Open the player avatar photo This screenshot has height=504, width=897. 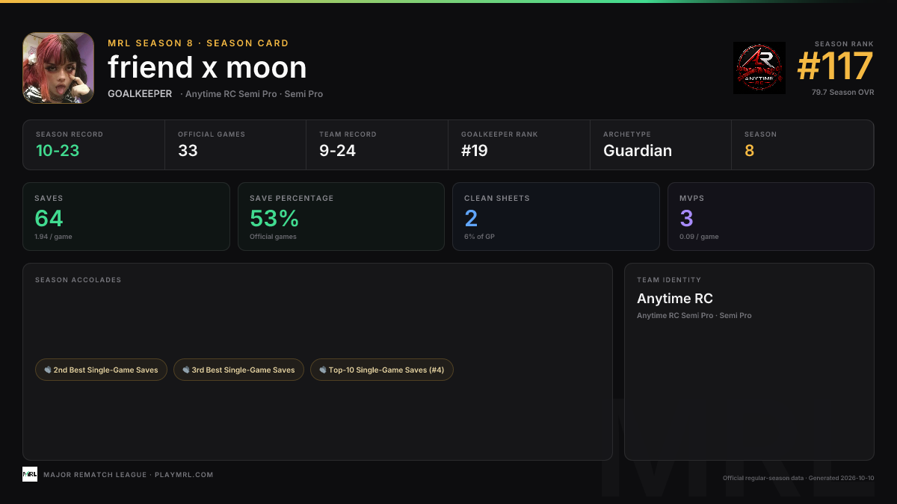pos(58,68)
